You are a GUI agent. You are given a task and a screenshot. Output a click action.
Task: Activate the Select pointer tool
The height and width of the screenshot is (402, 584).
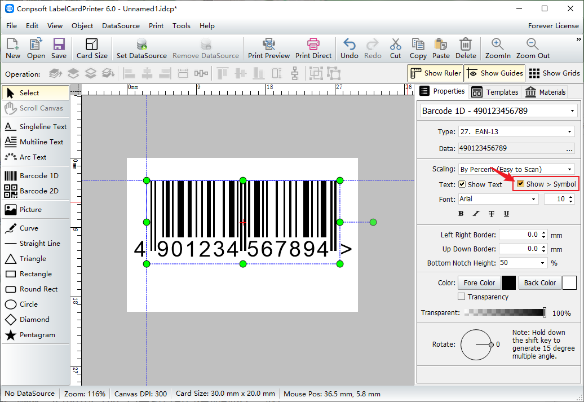tap(36, 93)
